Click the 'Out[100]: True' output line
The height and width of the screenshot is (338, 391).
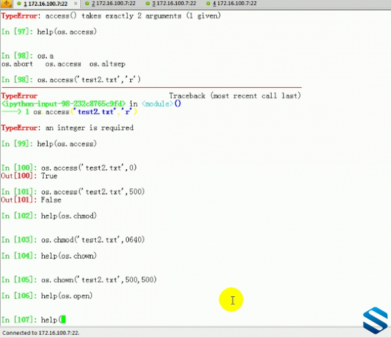[x=29, y=176]
